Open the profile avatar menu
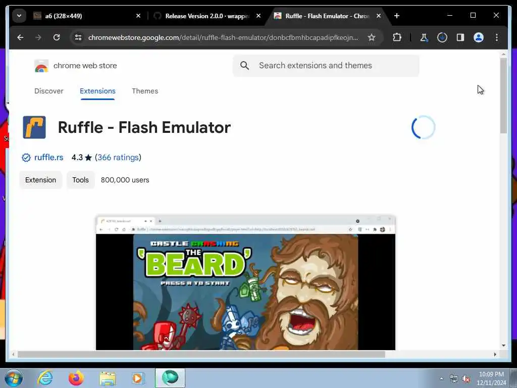The width and height of the screenshot is (517, 388). (479, 37)
